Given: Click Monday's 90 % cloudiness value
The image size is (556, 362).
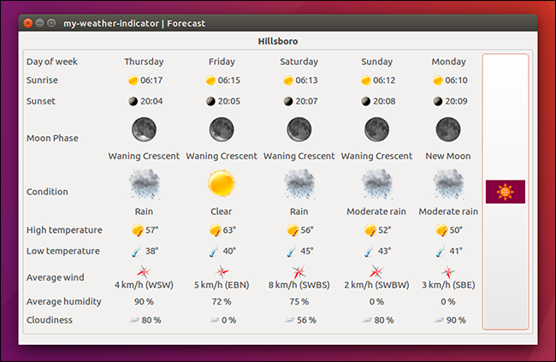Looking at the screenshot, I should [456, 320].
